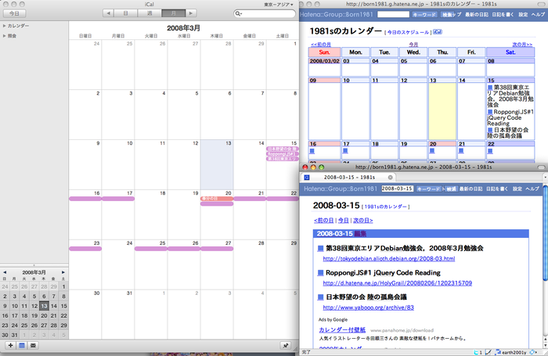Image resolution: width=548 pixels, height=356 pixels.
Task: Expand the second sidebar group below カレンダー
Action: point(4,36)
